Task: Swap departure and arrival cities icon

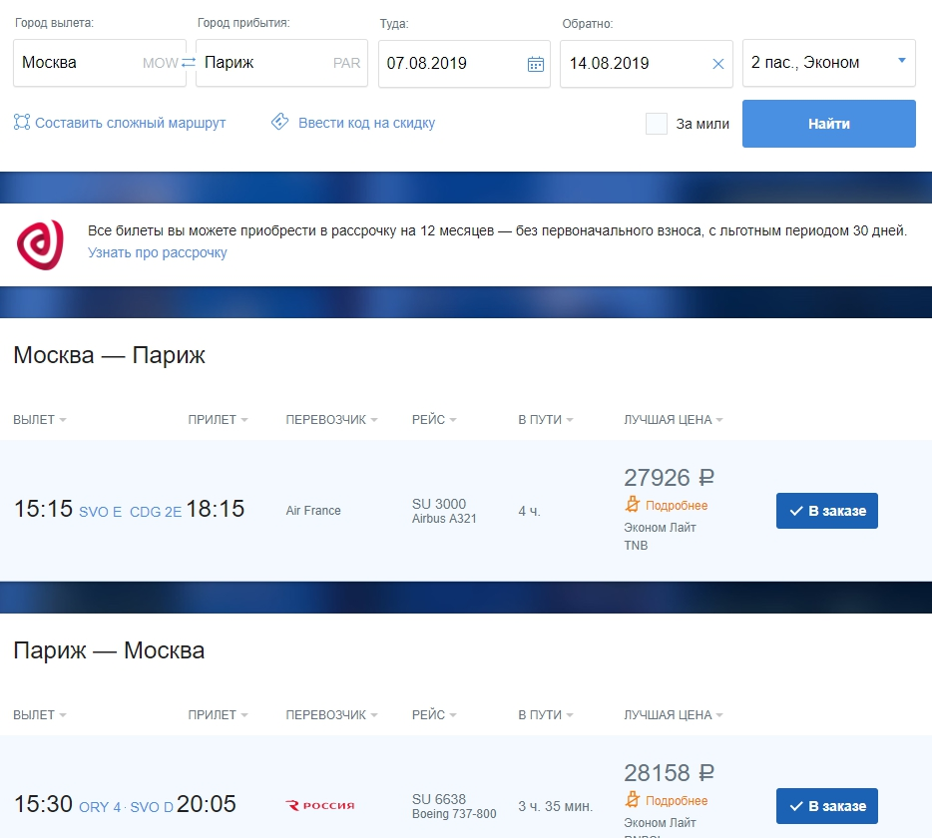Action: click(x=189, y=63)
